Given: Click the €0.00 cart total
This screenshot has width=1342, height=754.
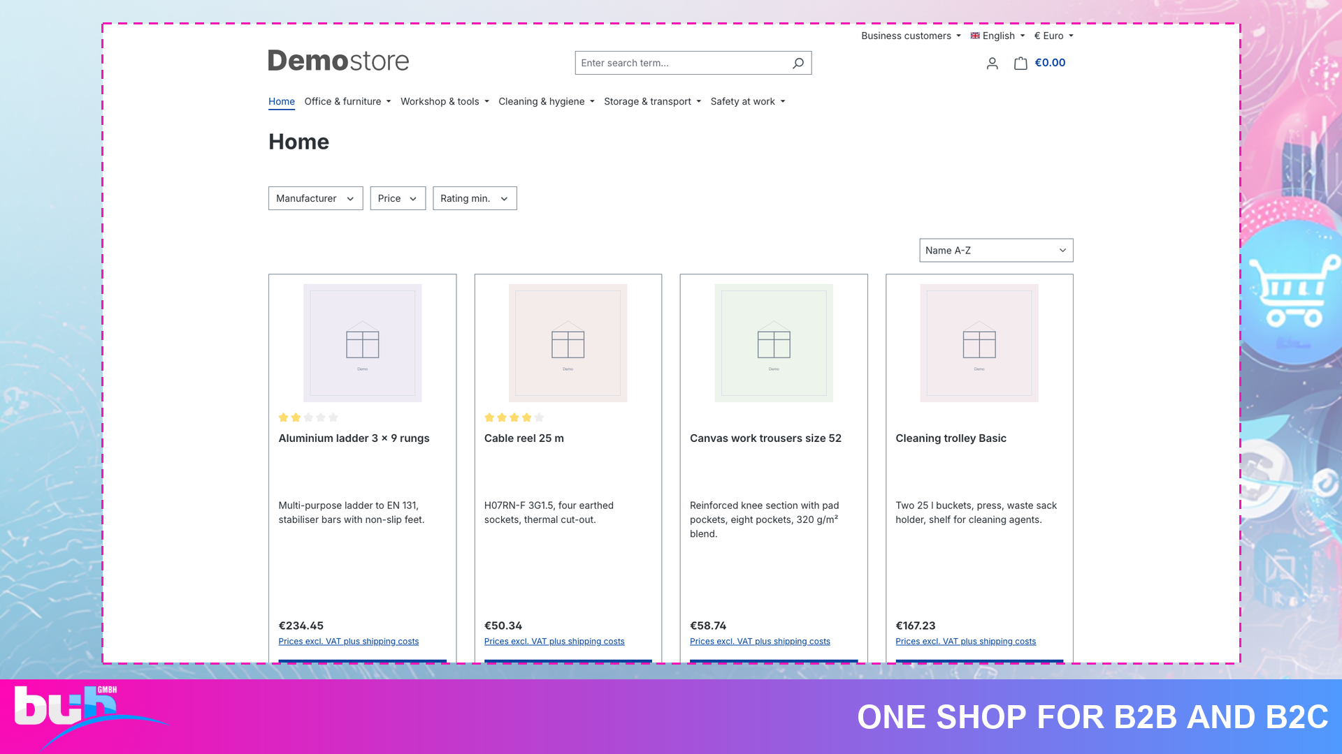Looking at the screenshot, I should pyautogui.click(x=1050, y=63).
